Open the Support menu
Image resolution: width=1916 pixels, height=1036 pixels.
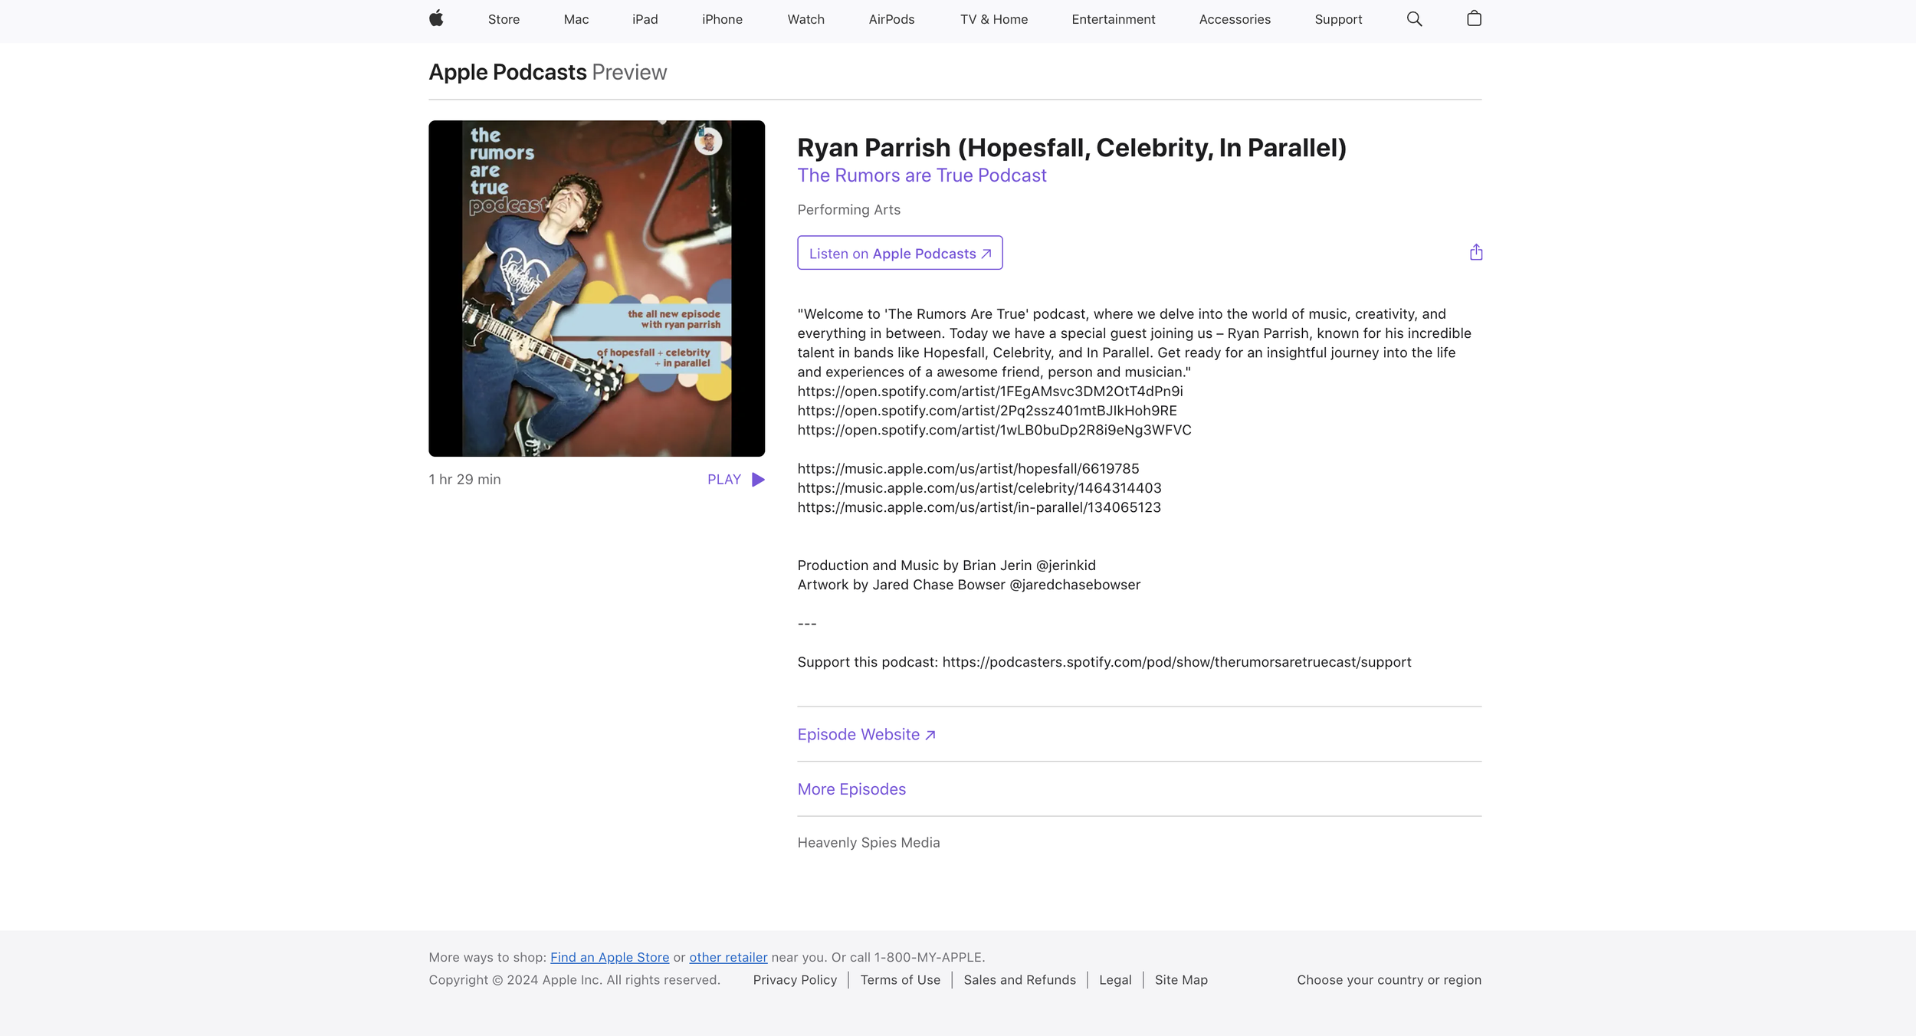[1338, 19]
